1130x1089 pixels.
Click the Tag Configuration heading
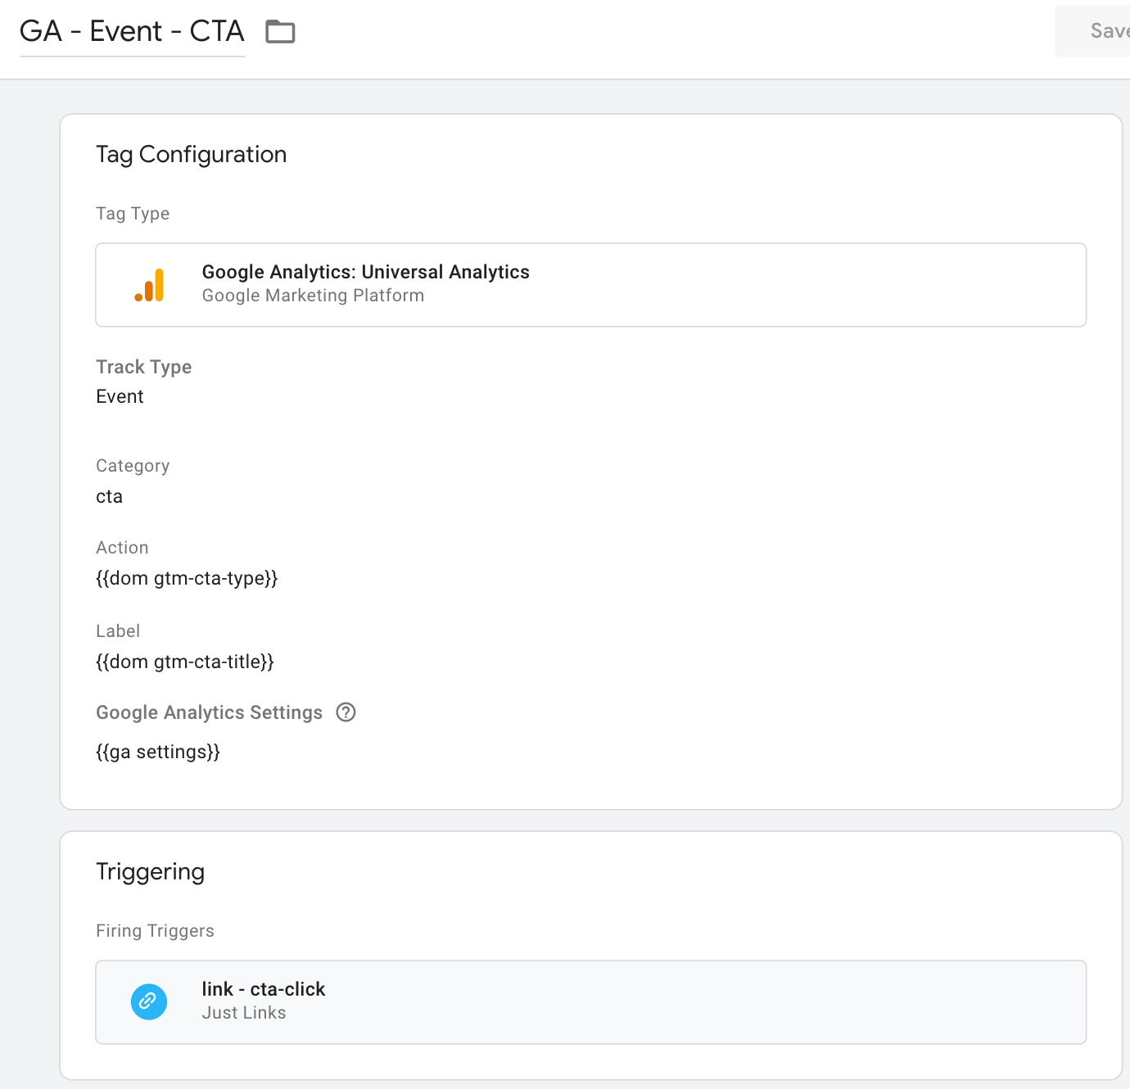(x=192, y=155)
